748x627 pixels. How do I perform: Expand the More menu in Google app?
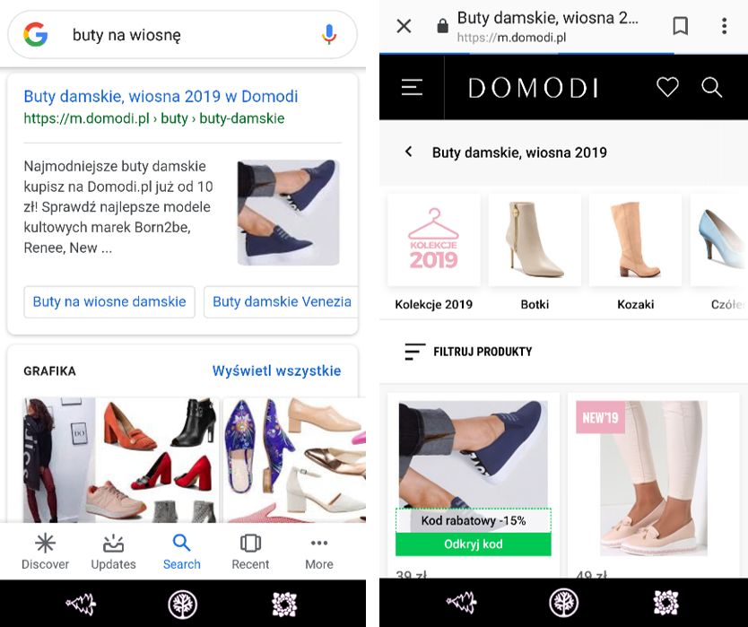318,552
